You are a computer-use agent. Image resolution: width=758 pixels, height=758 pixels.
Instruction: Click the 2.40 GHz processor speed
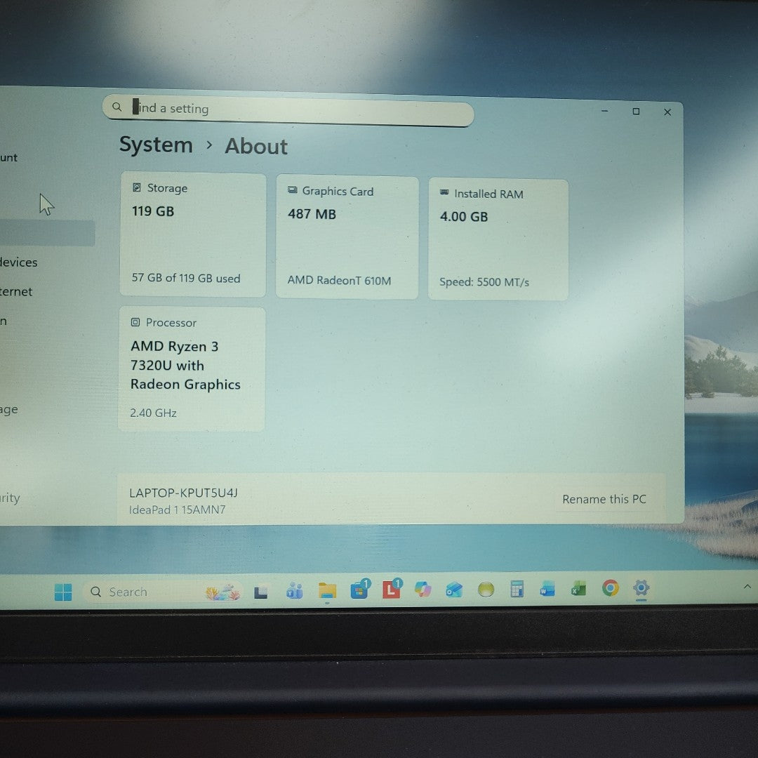(x=153, y=413)
